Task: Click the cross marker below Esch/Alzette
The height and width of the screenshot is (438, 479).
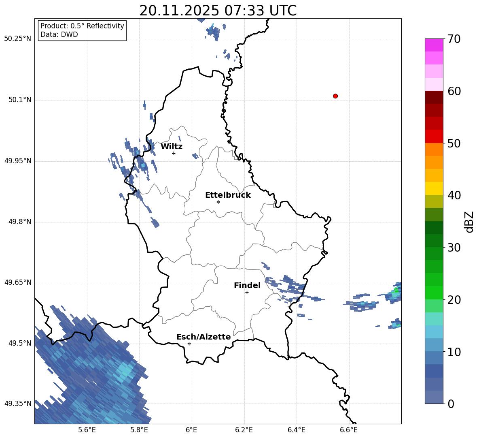Action: (x=189, y=344)
